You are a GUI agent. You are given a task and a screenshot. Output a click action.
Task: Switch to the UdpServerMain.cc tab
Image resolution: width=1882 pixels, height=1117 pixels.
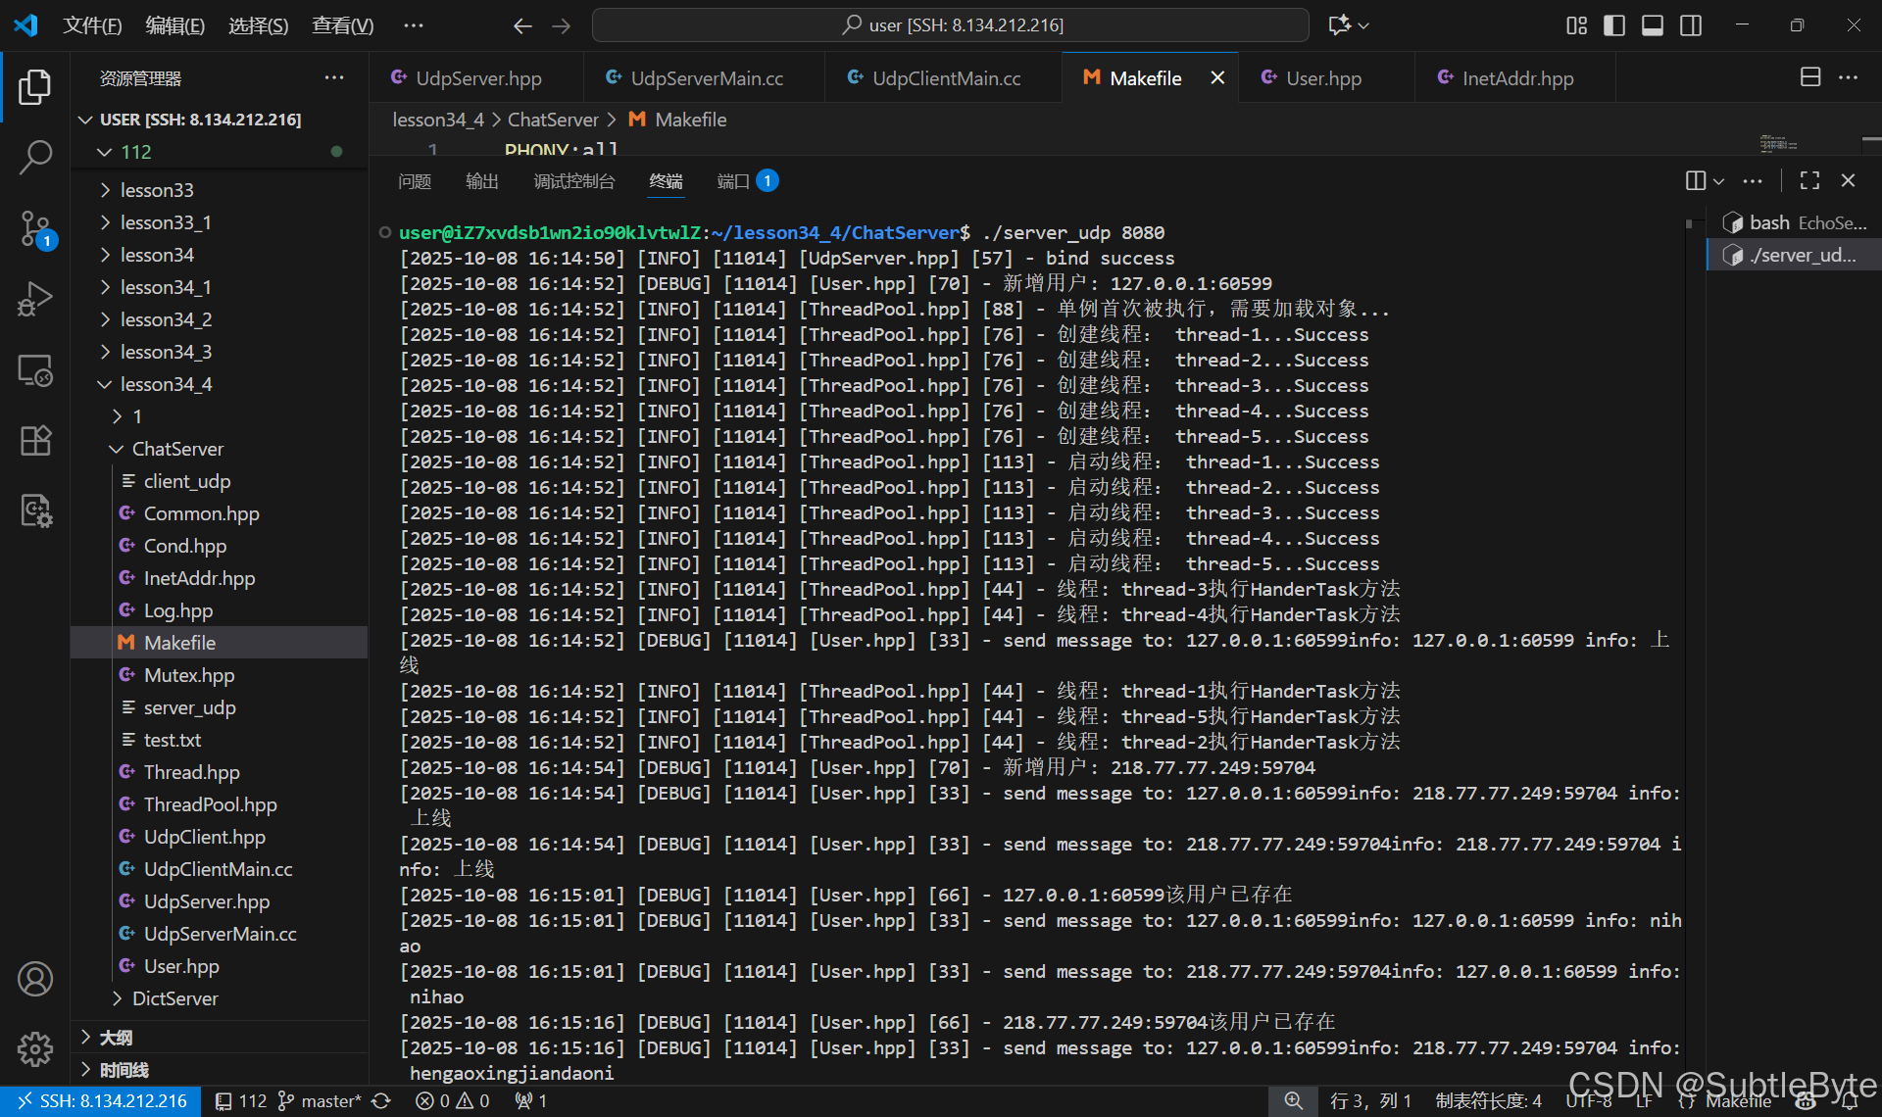tap(705, 78)
